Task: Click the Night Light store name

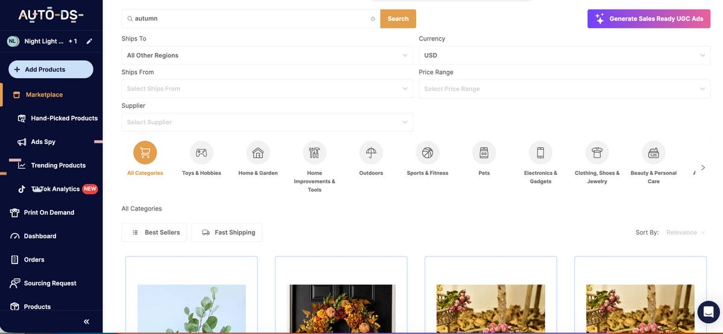Action: point(44,42)
